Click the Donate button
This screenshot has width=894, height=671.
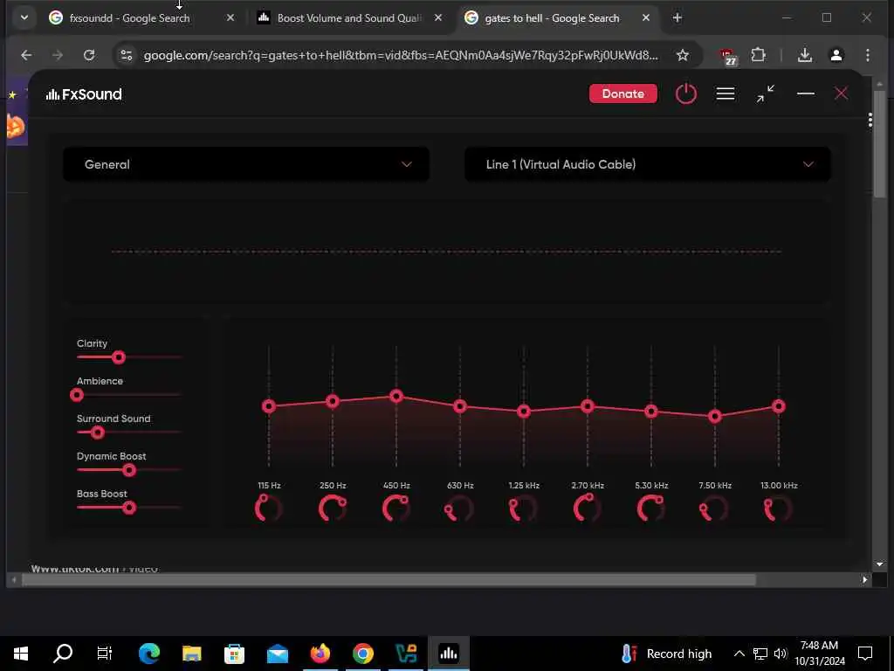(x=622, y=93)
